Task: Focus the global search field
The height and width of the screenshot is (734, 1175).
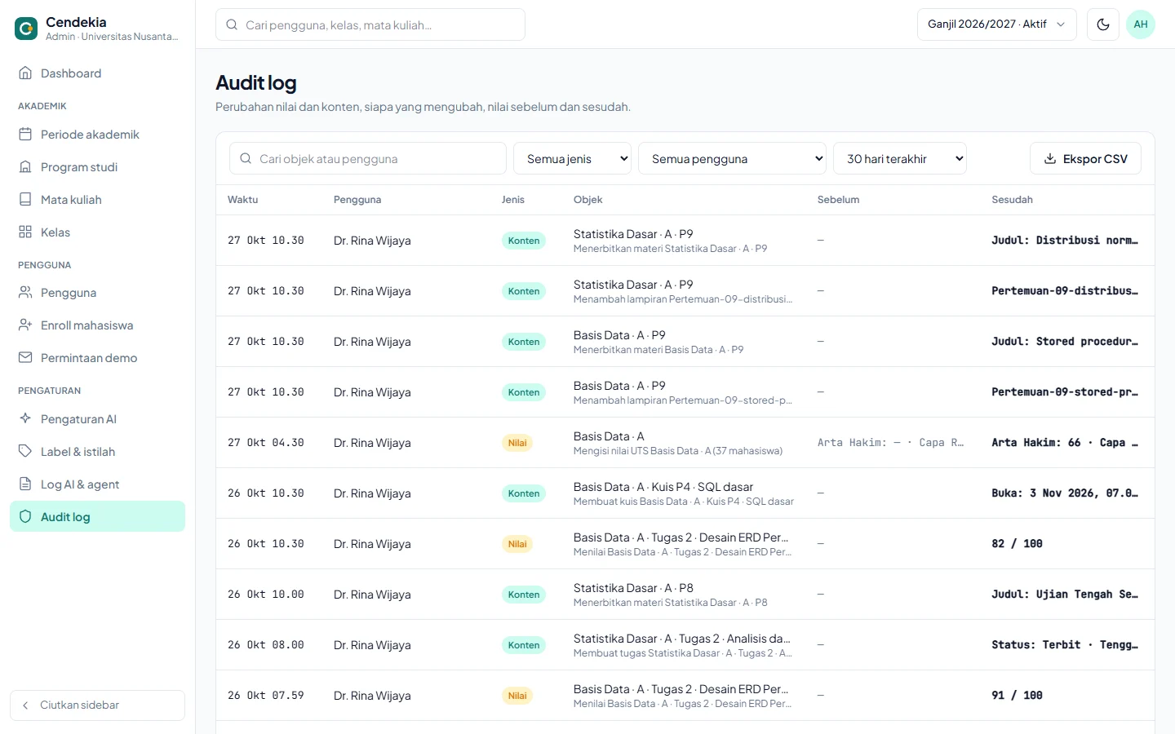Action: click(x=370, y=24)
